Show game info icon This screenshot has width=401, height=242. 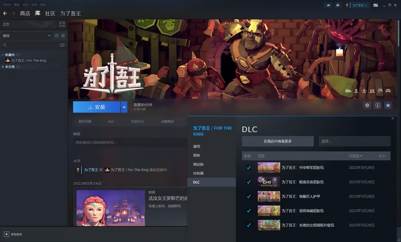(x=378, y=105)
